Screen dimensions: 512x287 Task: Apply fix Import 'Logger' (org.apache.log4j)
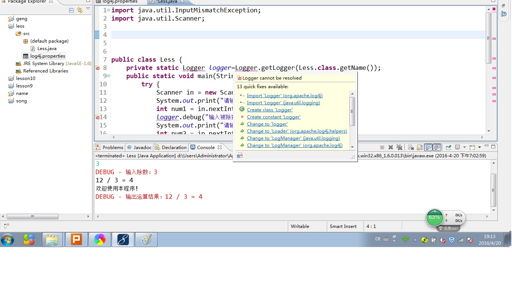point(284,96)
